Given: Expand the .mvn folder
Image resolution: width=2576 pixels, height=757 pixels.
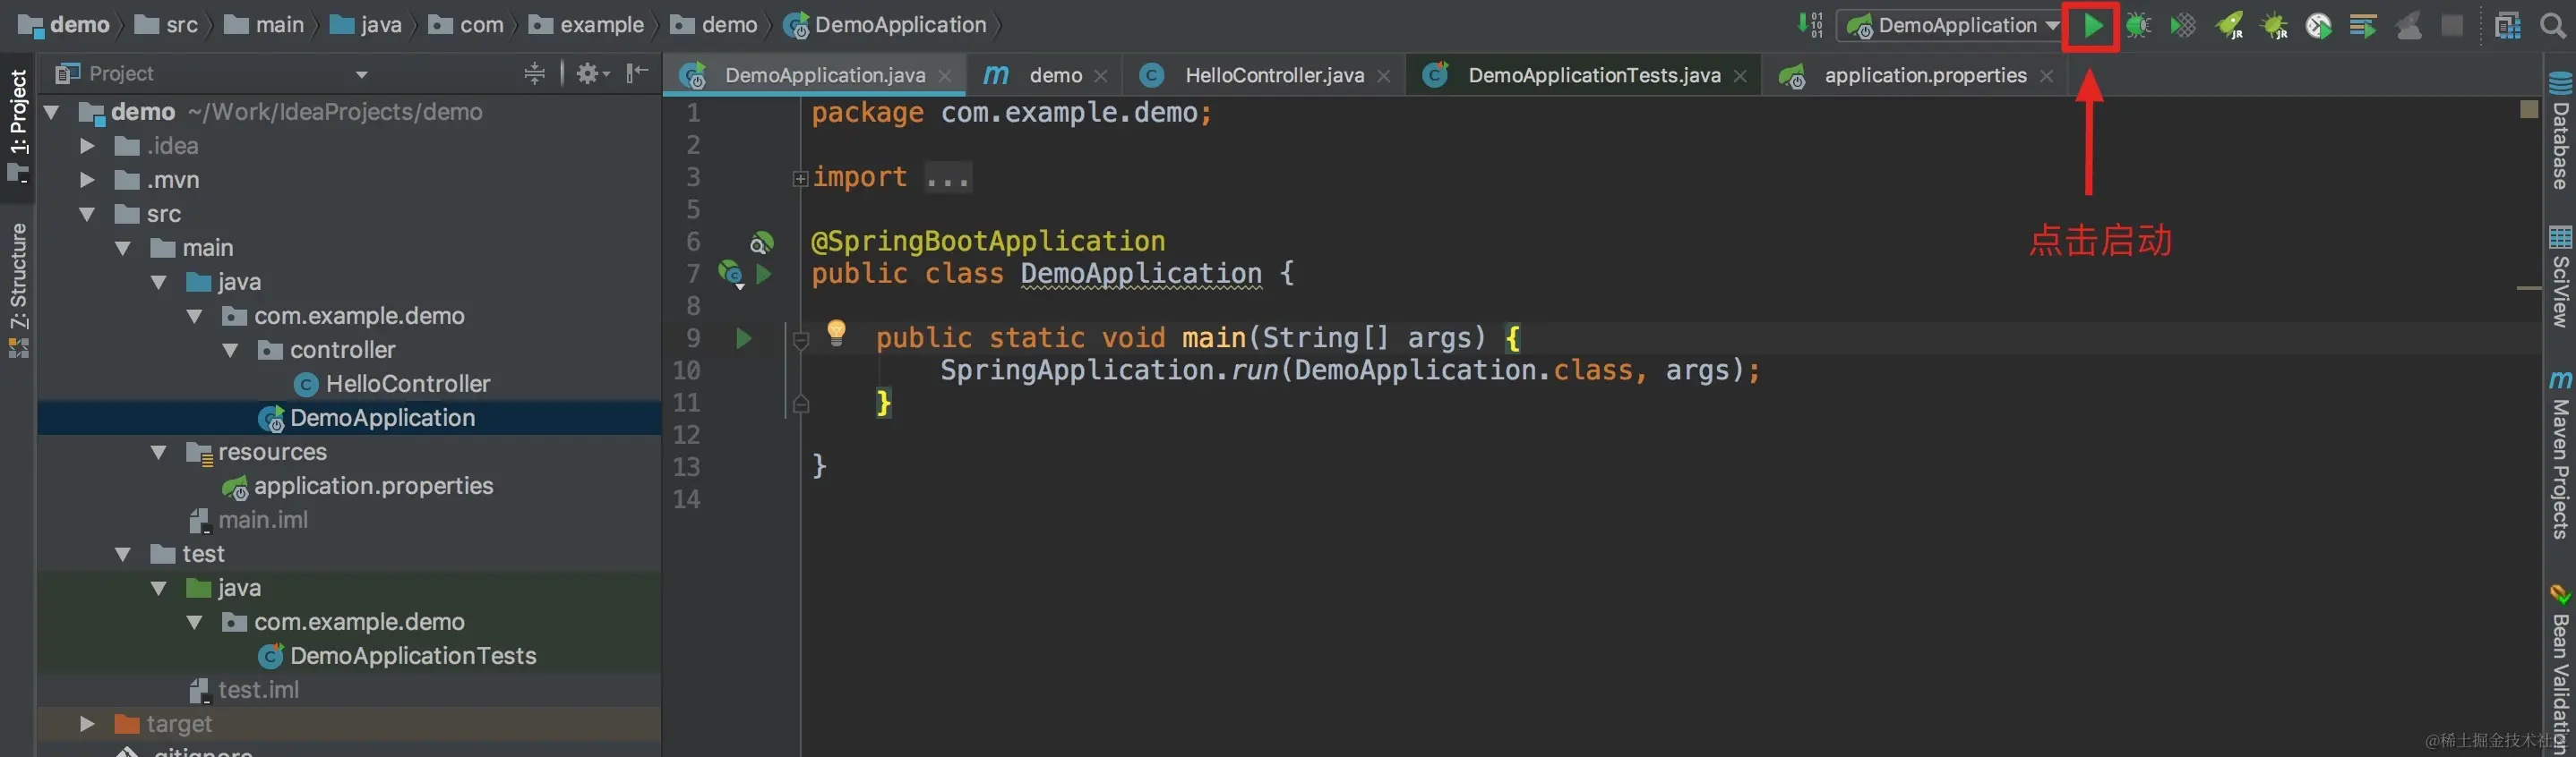Looking at the screenshot, I should click(87, 180).
